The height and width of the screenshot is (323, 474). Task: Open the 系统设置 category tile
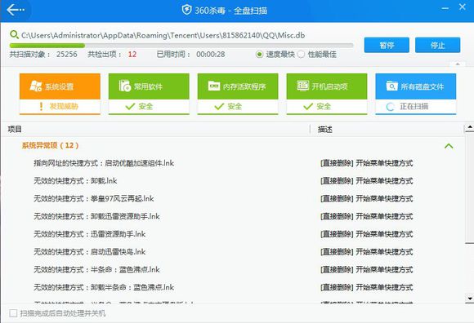click(60, 94)
